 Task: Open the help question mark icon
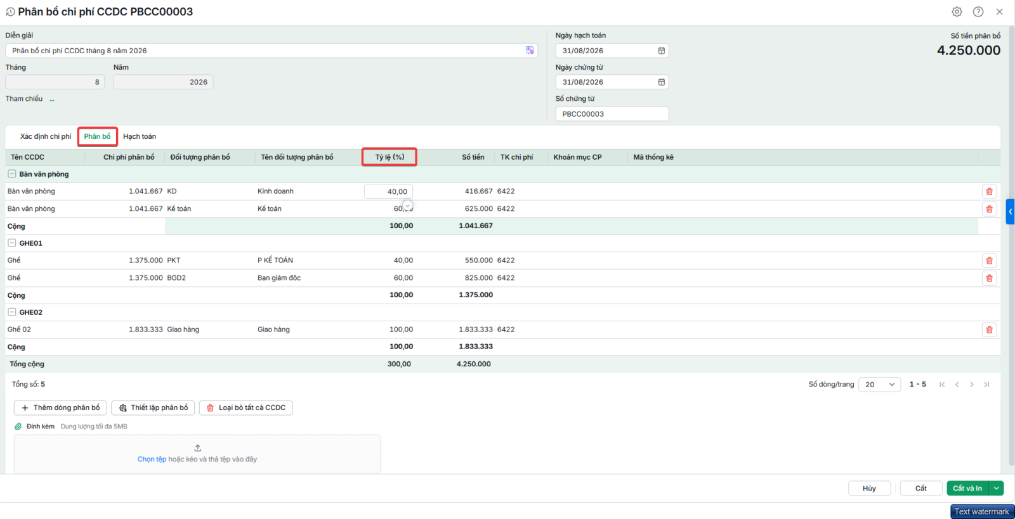978,12
